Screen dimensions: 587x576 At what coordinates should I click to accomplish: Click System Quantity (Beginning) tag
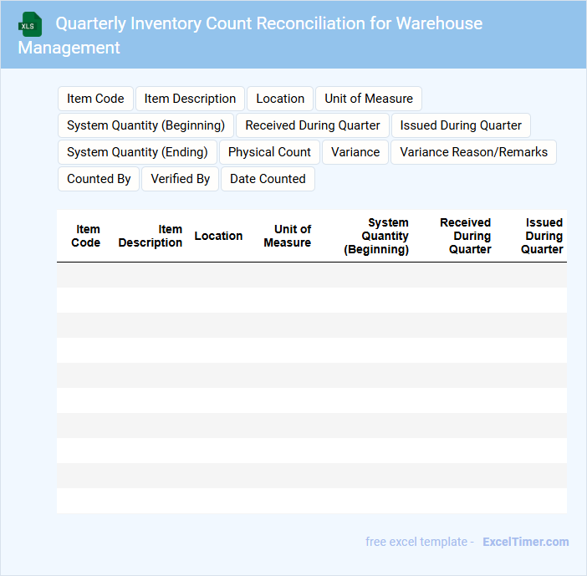point(145,125)
